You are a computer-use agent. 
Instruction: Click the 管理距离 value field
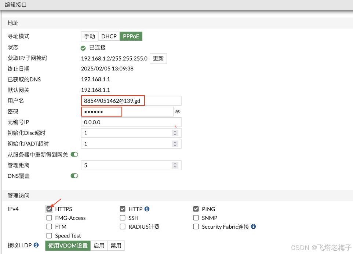click(x=131, y=165)
